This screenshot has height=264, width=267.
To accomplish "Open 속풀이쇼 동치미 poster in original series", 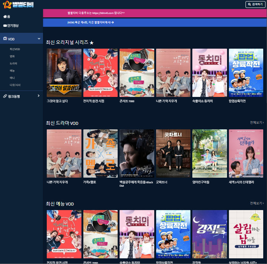I will point(210,73).
